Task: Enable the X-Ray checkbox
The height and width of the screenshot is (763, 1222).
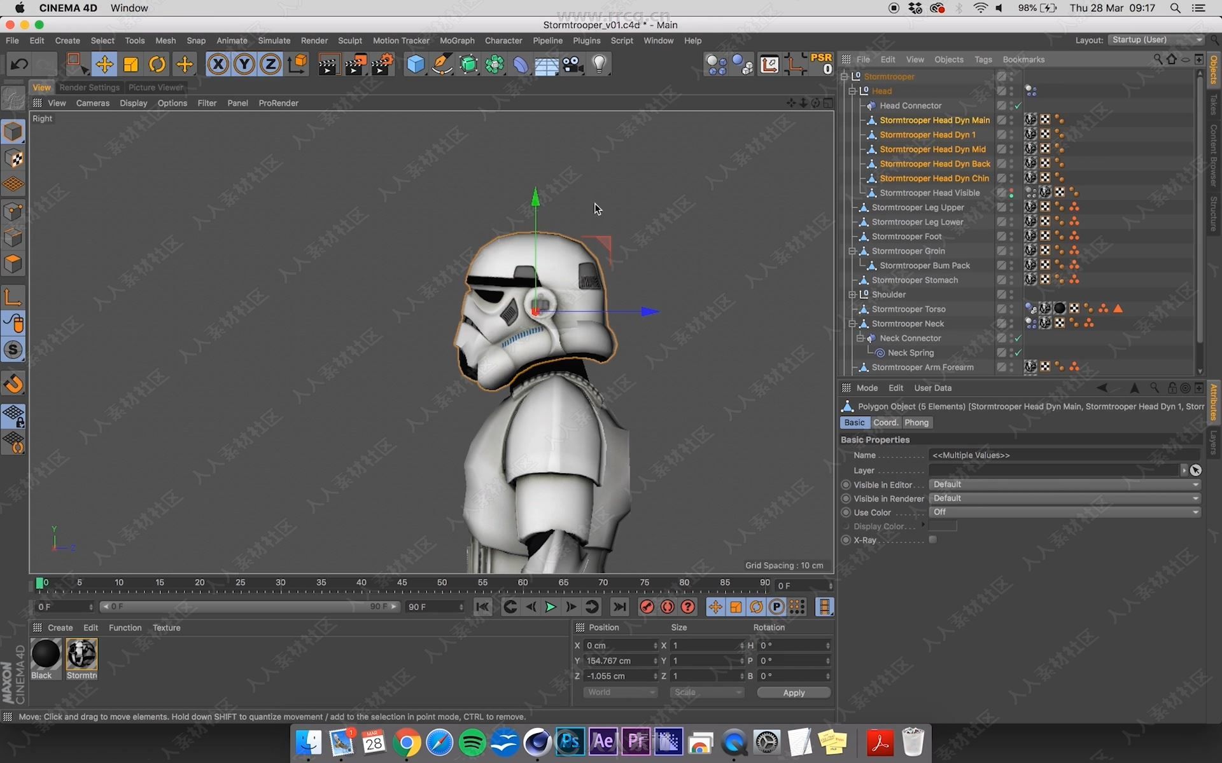Action: pyautogui.click(x=933, y=540)
